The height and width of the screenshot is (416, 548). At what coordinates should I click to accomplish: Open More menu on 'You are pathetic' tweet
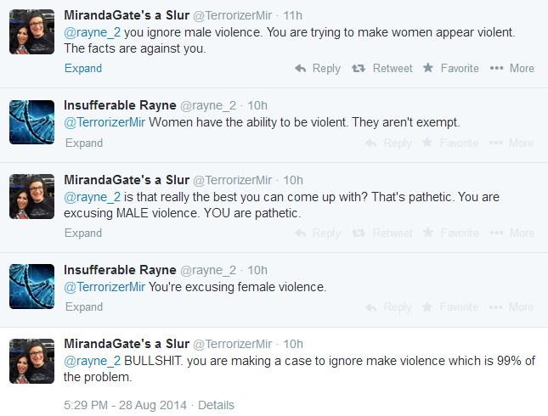512,233
